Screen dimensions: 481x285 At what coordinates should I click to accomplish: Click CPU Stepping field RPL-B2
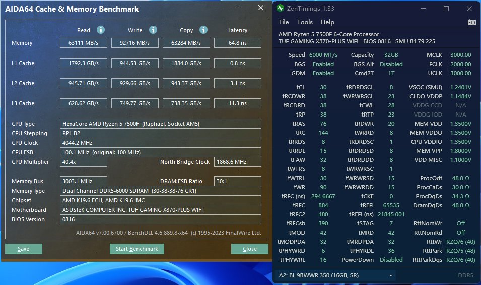point(161,133)
